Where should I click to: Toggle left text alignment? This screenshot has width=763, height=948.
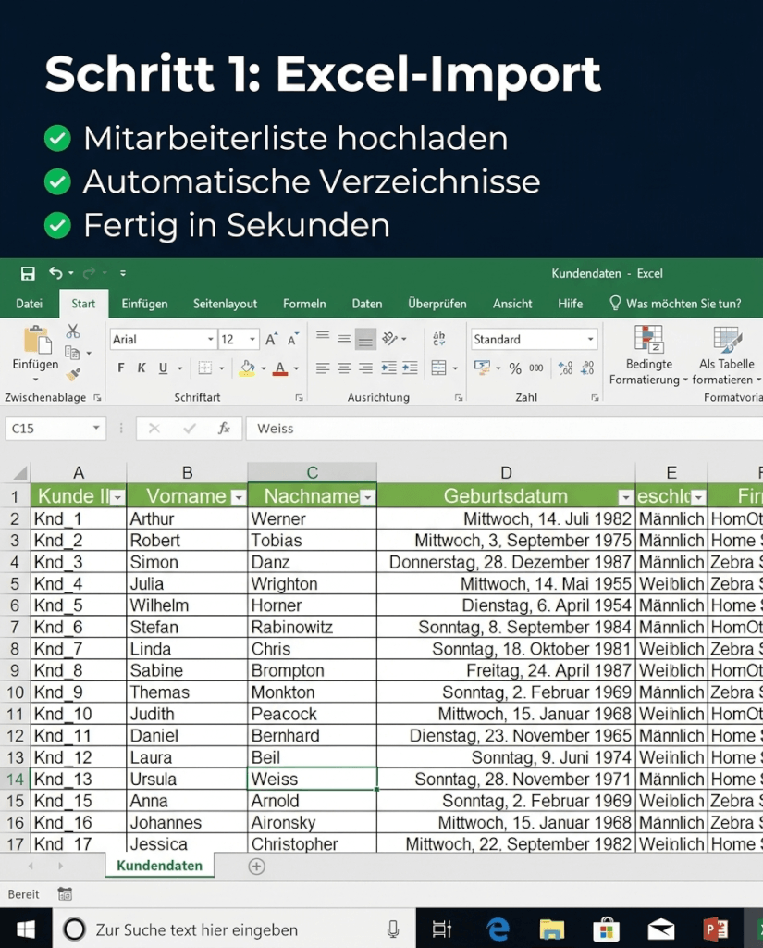[323, 368]
